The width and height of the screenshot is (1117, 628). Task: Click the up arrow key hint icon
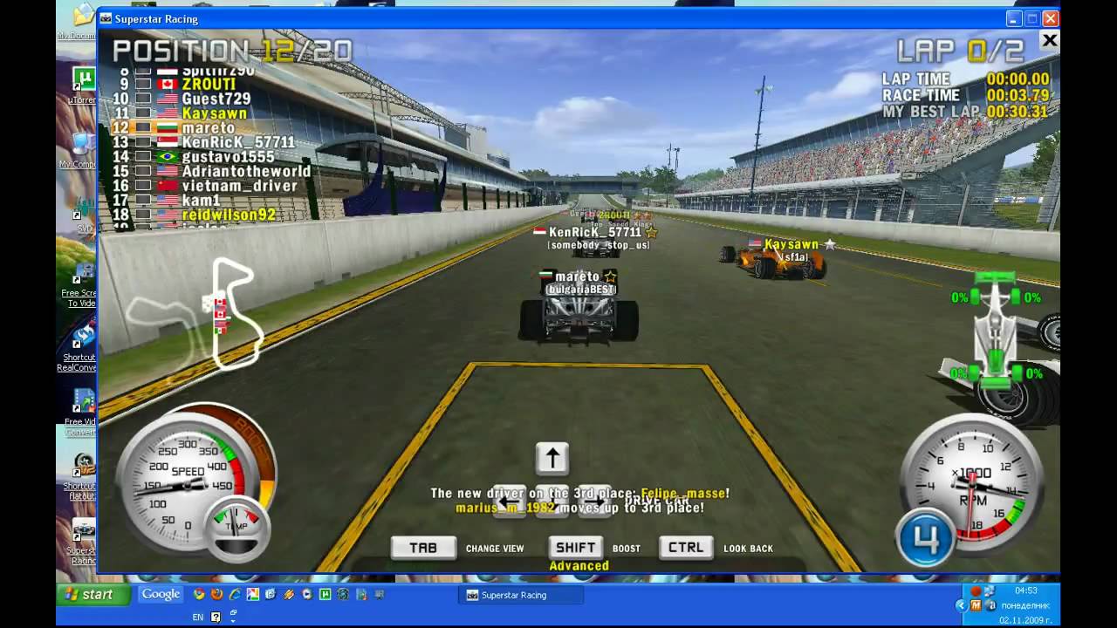552,458
